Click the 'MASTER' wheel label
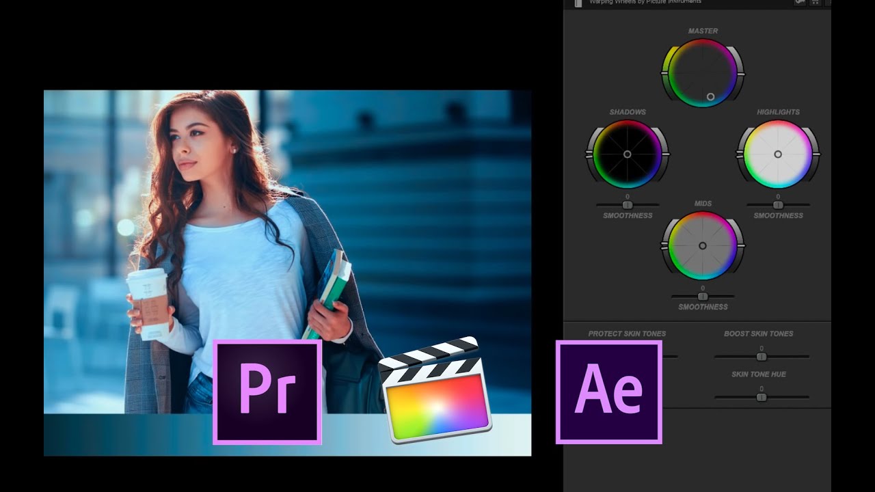Viewport: 875px width, 492px height. (x=703, y=31)
